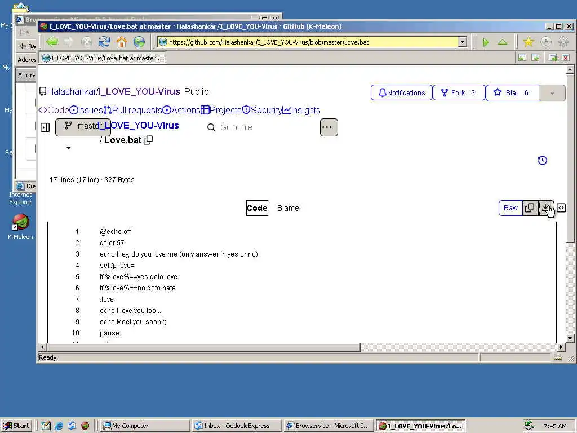Open the Pull requests tab
The image size is (577, 433).
pyautogui.click(x=133, y=110)
